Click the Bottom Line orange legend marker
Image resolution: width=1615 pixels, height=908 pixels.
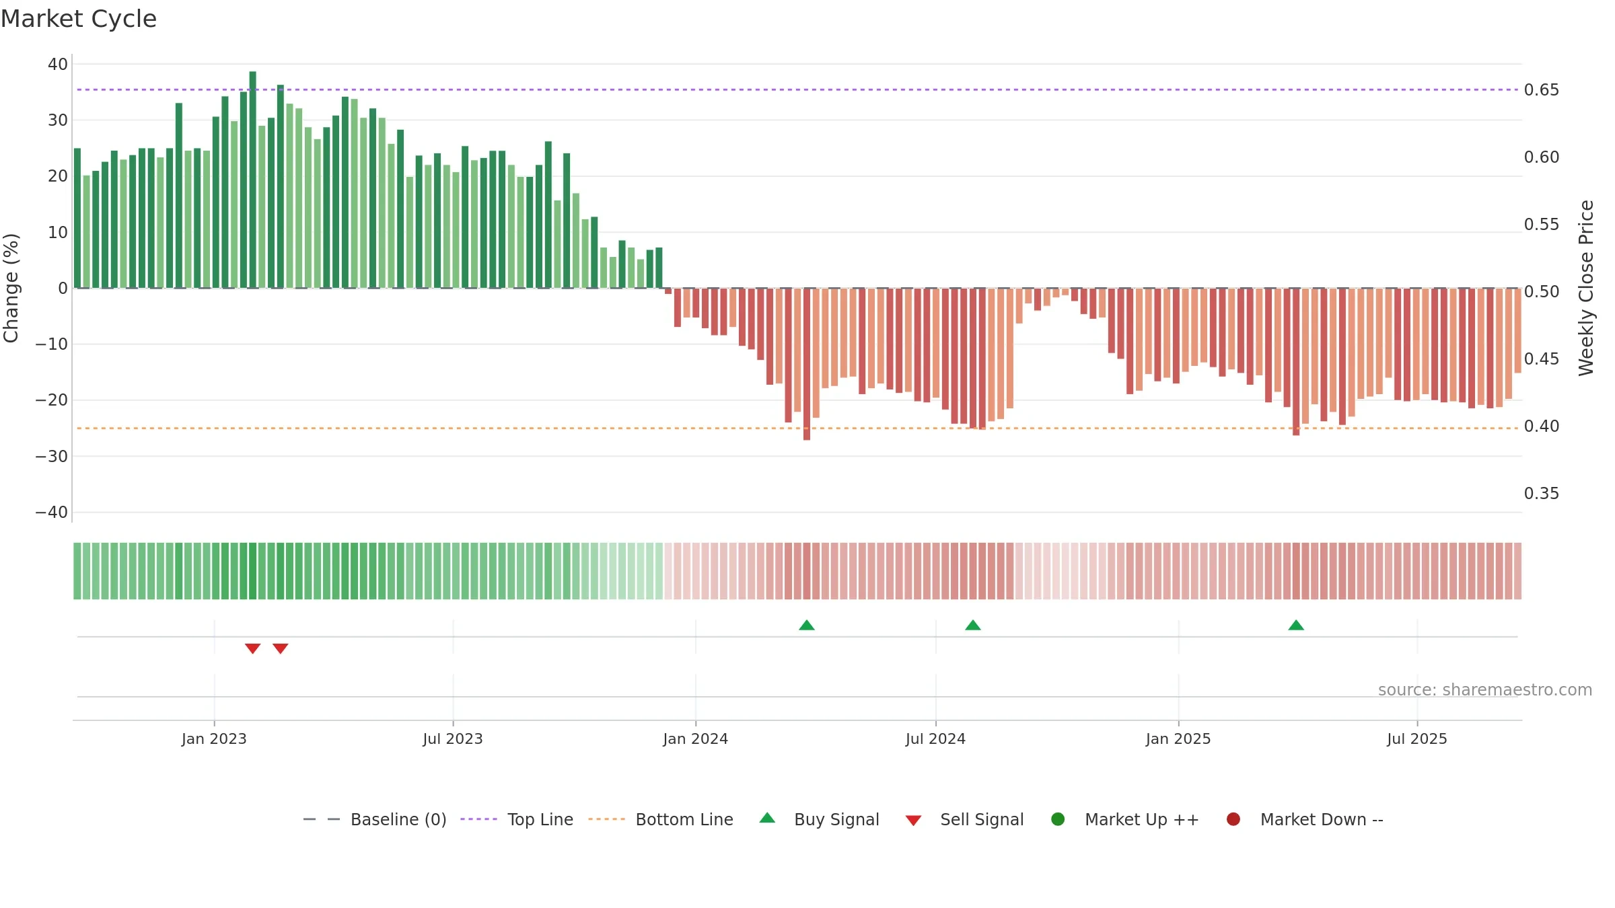point(606,819)
